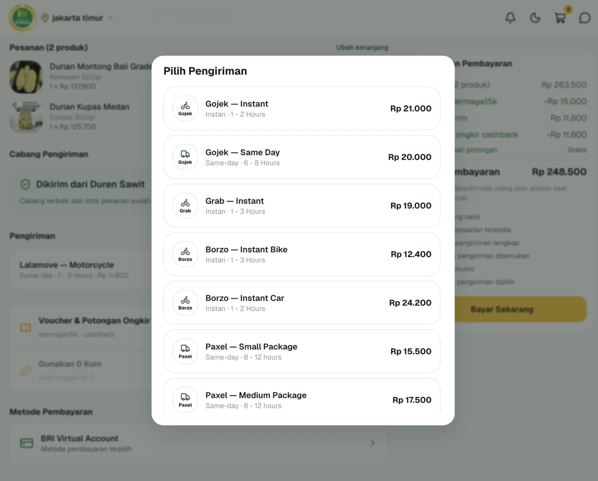The image size is (598, 481).
Task: Select Paxel Small Package shipping
Action: click(302, 351)
